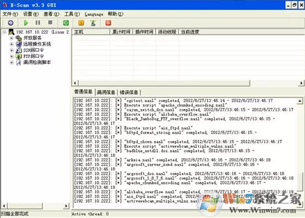The width and height of the screenshot is (305, 218).
Task: Click the red exit toolbar icon
Action: (108, 23)
